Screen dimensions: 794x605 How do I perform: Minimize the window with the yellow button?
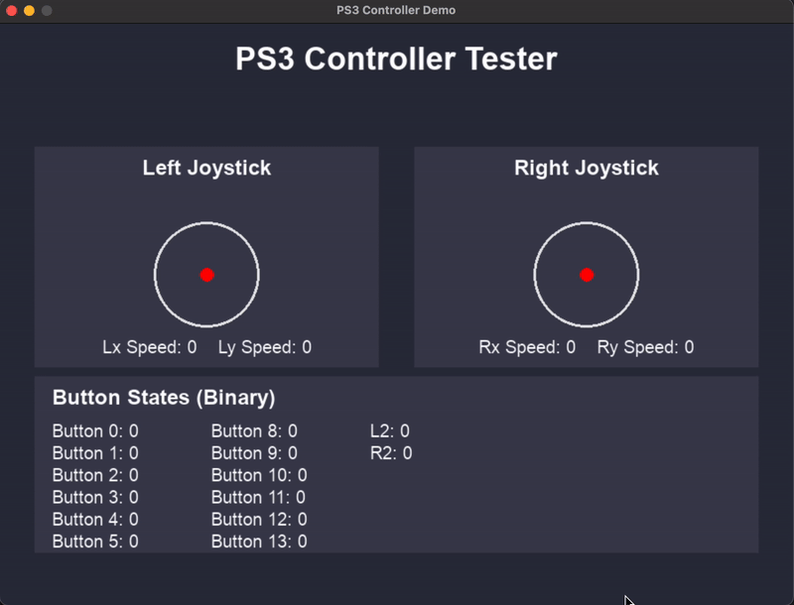click(29, 10)
